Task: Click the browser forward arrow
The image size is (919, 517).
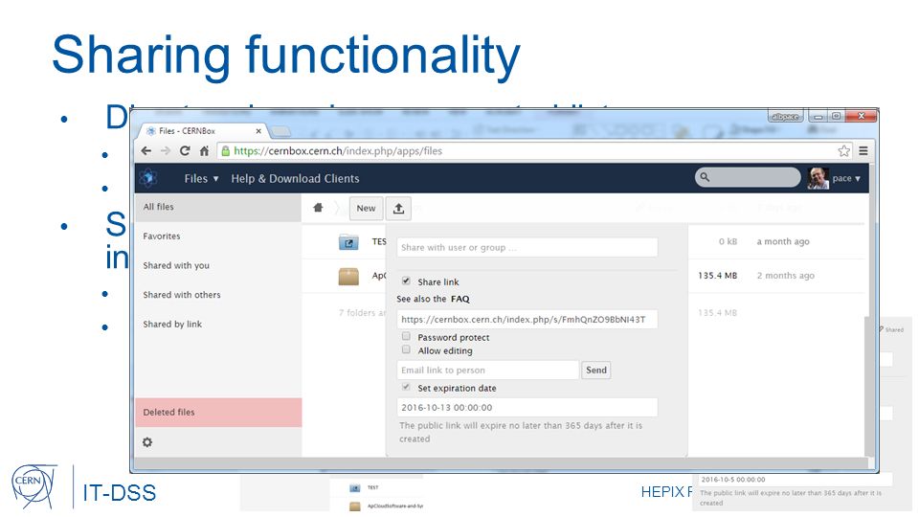Action: pyautogui.click(x=166, y=150)
